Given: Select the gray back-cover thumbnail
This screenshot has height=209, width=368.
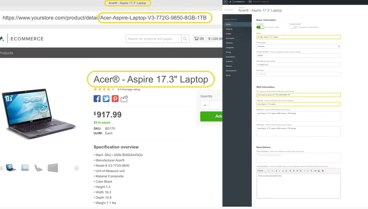Looking at the screenshot, I should [x=53, y=168].
